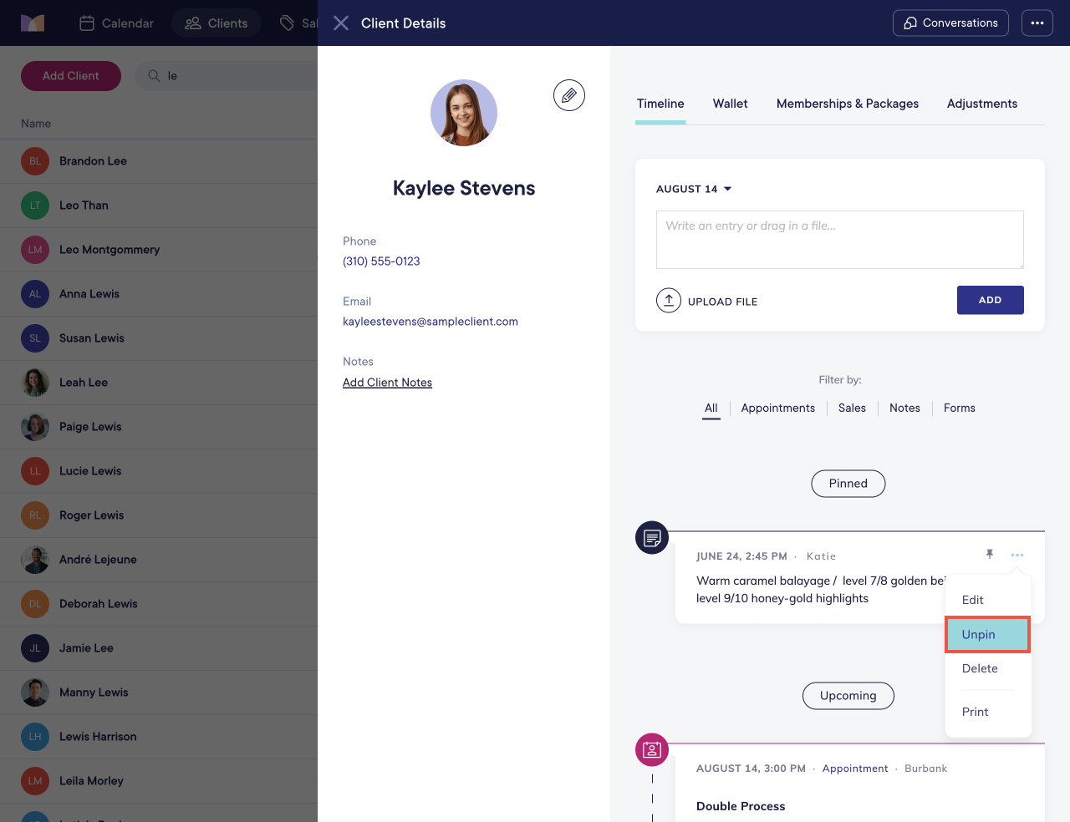Select Edit from the note menu
1070x822 pixels.
[988, 600]
